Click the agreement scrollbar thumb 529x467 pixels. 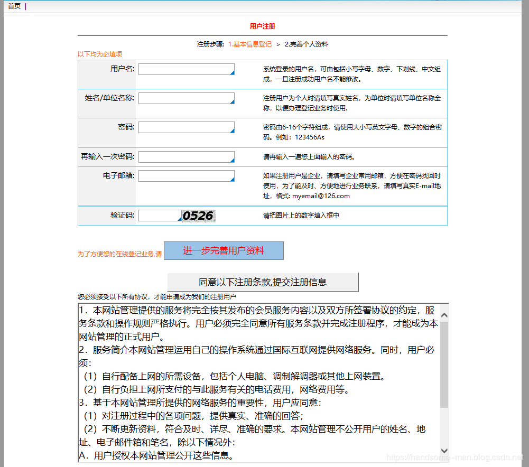pyautogui.click(x=444, y=365)
